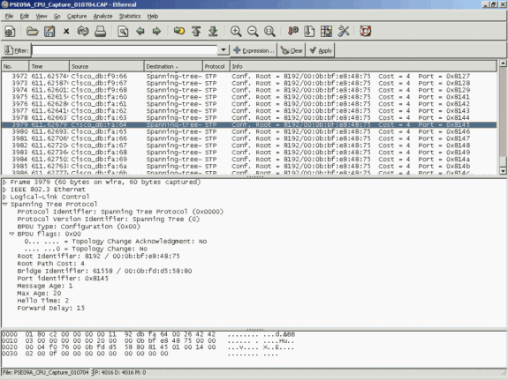Open preferences with tools icon
The height and width of the screenshot is (380, 508).
[344, 32]
